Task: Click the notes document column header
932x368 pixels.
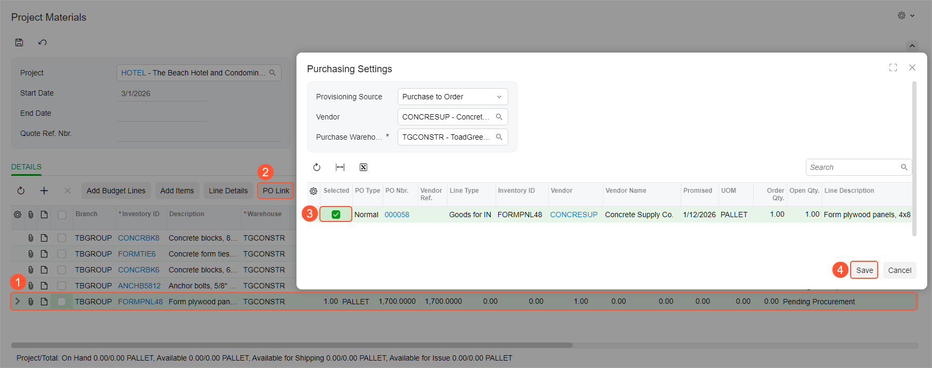Action: 44,215
